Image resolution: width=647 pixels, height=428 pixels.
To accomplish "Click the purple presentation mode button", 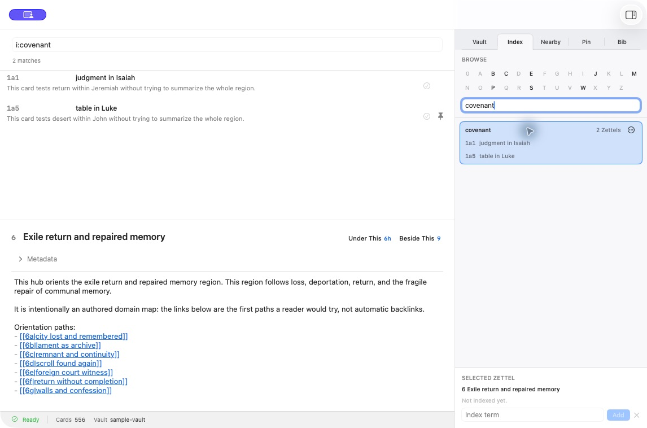I will [x=28, y=15].
